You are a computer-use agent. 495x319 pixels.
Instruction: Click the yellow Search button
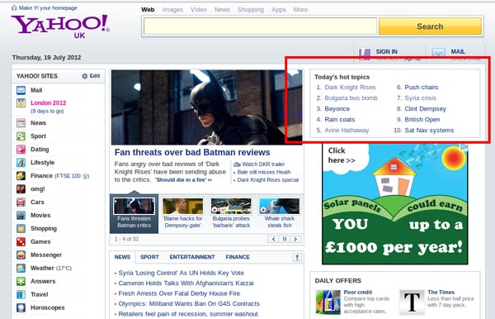[x=430, y=26]
